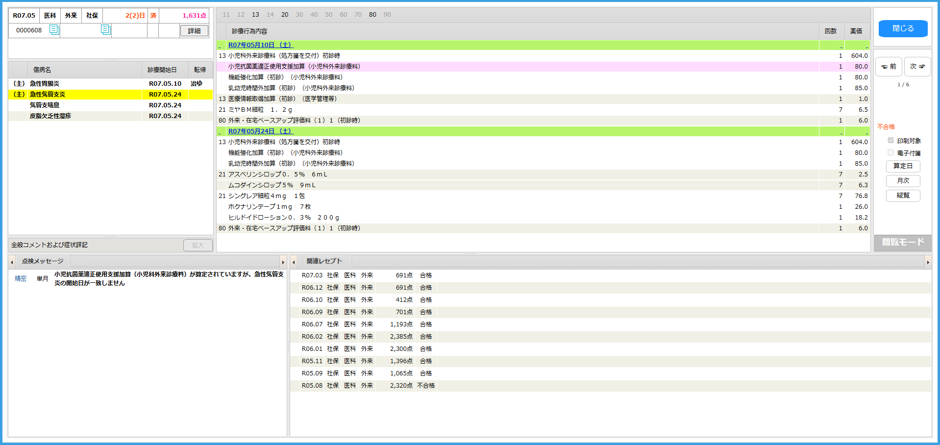Screen dimensions: 940x445
Task: Open the 関連レセプト tab
Action: (x=324, y=261)
